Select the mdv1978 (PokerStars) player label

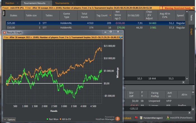[x=181, y=118]
